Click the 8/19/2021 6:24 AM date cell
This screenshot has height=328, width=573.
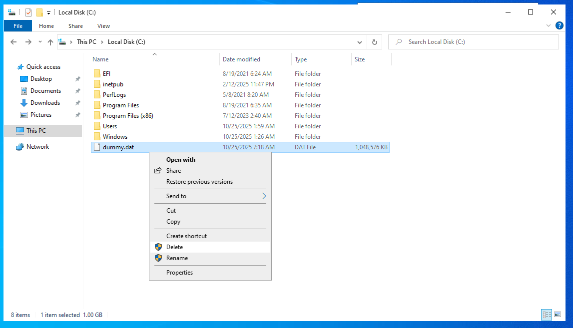pos(247,74)
